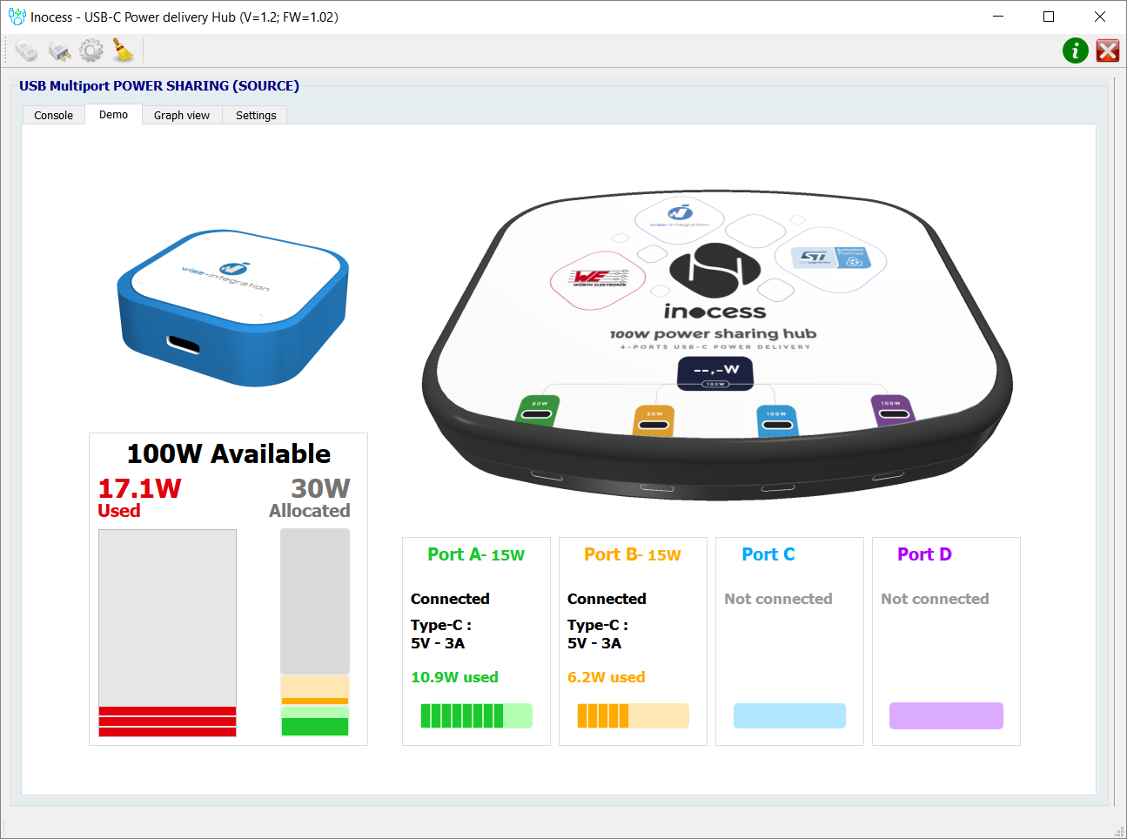The image size is (1127, 839).
Task: Select the Settings tab
Action: click(256, 115)
